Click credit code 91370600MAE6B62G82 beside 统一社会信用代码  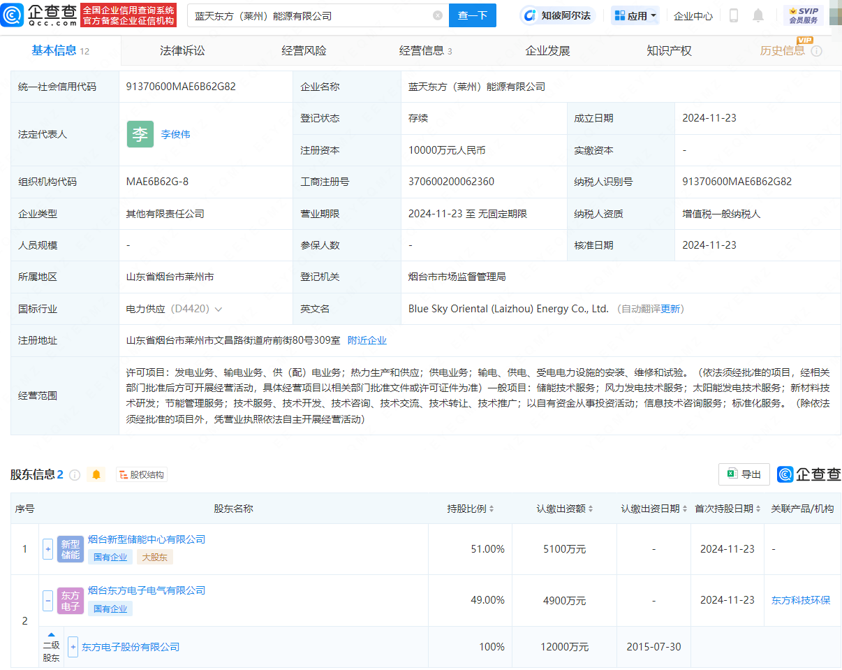pyautogui.click(x=181, y=87)
